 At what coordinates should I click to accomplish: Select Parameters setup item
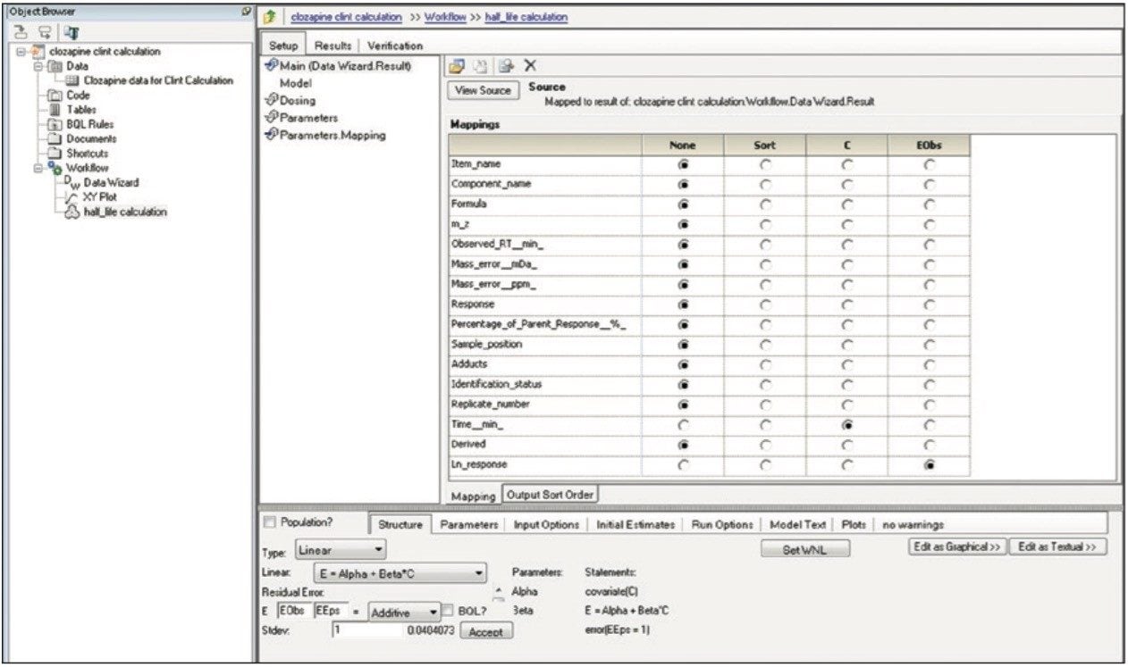tap(308, 118)
